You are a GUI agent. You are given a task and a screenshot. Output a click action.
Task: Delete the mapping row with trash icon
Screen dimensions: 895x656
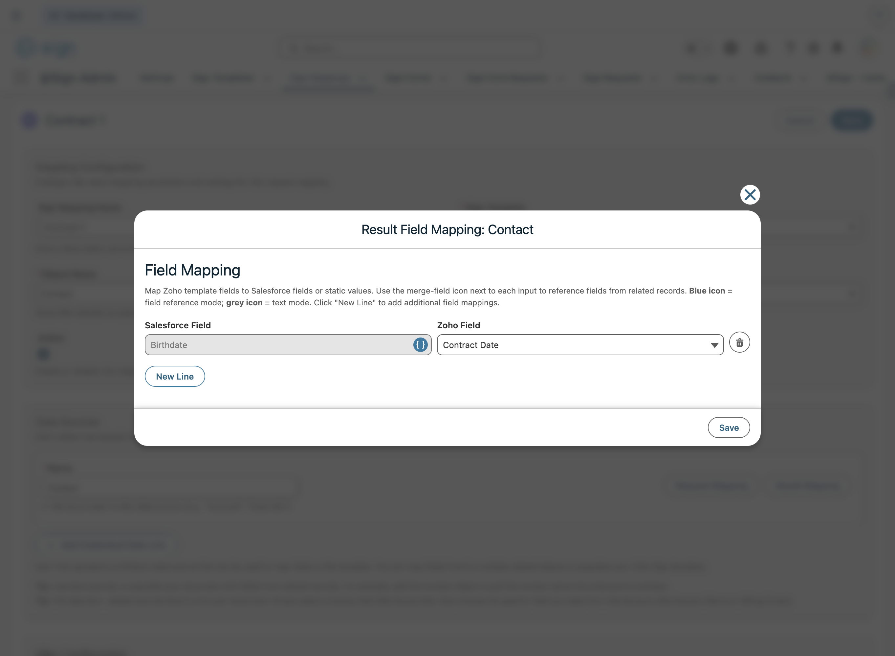pos(739,342)
